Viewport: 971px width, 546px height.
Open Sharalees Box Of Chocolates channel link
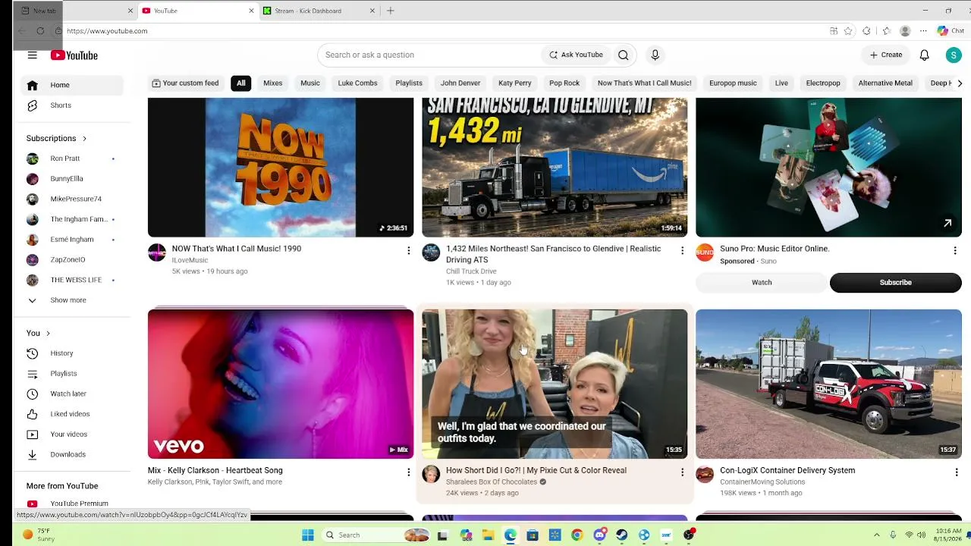tap(492, 482)
